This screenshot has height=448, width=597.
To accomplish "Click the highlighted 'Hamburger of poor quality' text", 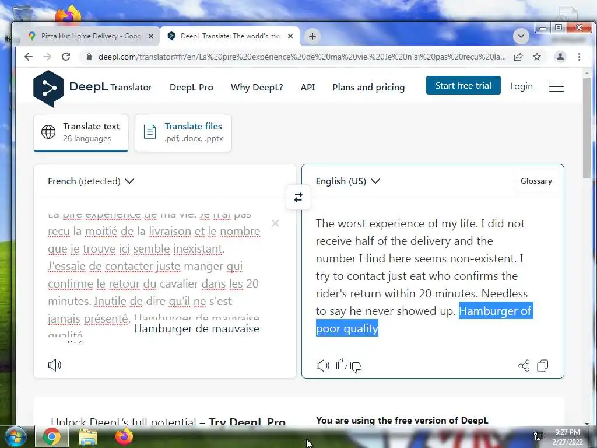I will [495, 311].
